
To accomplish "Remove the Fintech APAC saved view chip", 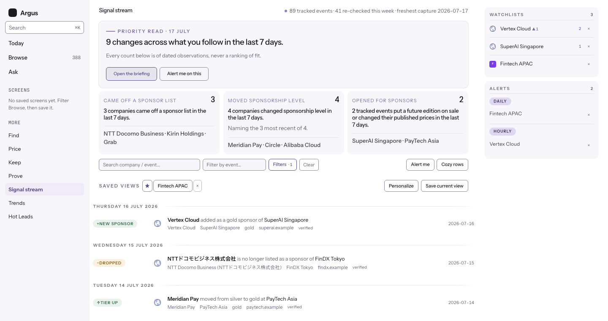I will click(x=198, y=186).
